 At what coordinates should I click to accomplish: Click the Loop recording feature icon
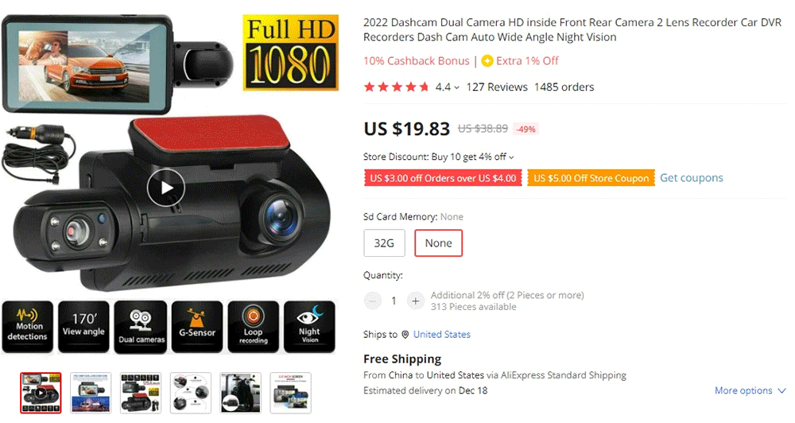[x=254, y=327]
